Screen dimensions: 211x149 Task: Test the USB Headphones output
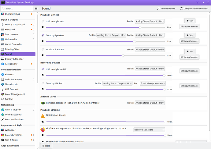(190, 21)
